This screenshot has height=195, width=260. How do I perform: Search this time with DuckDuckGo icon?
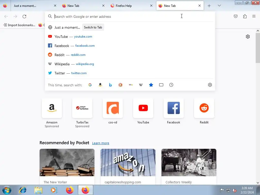tap(121, 85)
